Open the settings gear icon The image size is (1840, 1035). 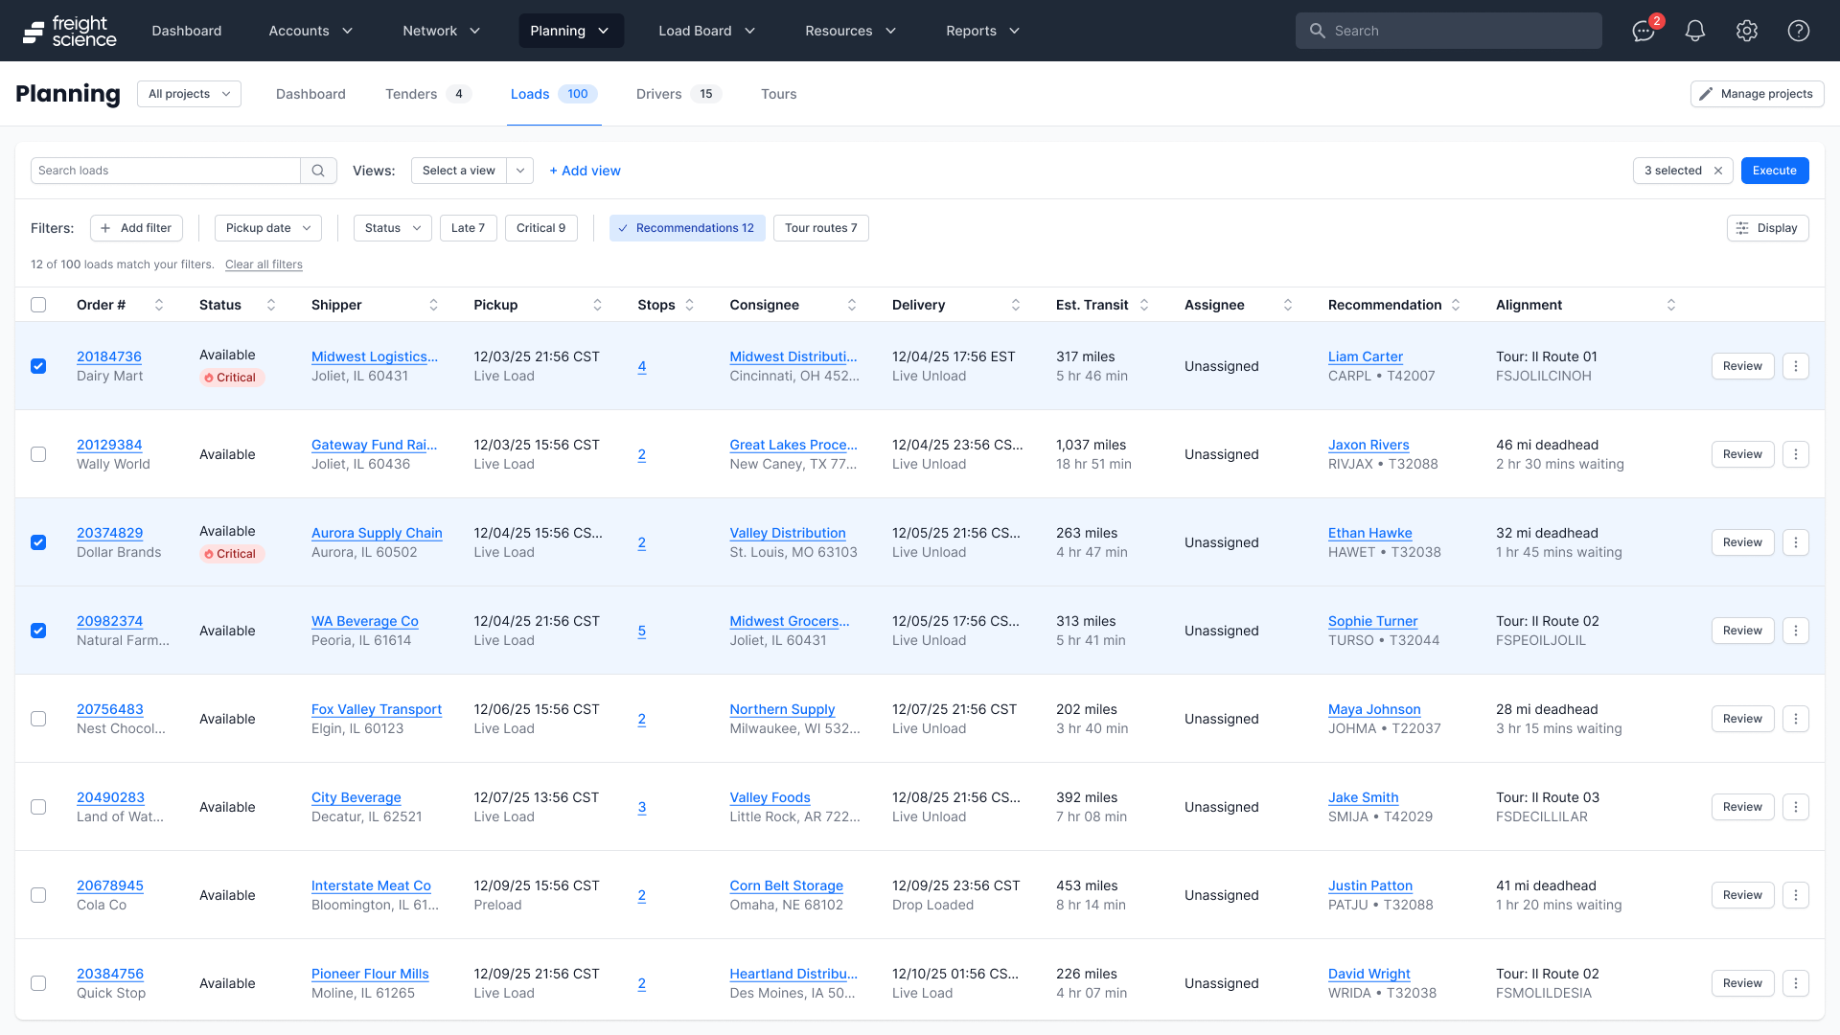point(1747,31)
